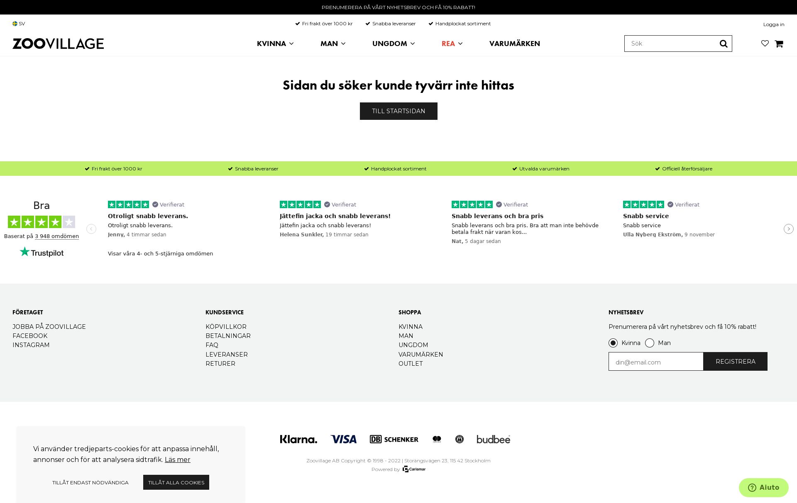Viewport: 797px width, 503px height.
Task: Open the INSTAGRAM footer link
Action: (x=31, y=345)
